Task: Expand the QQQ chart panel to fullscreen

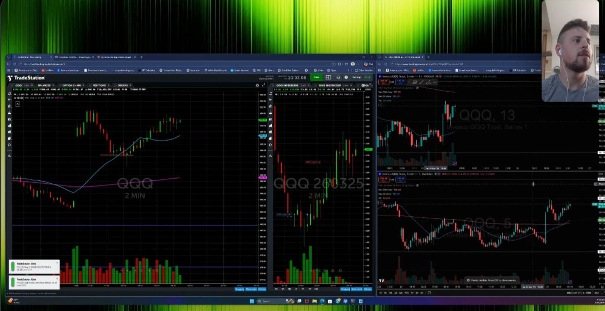Action: click(x=263, y=85)
